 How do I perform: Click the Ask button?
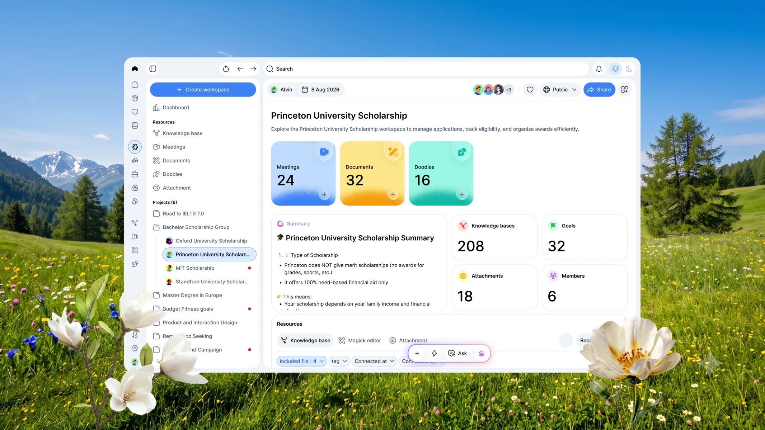click(x=457, y=354)
